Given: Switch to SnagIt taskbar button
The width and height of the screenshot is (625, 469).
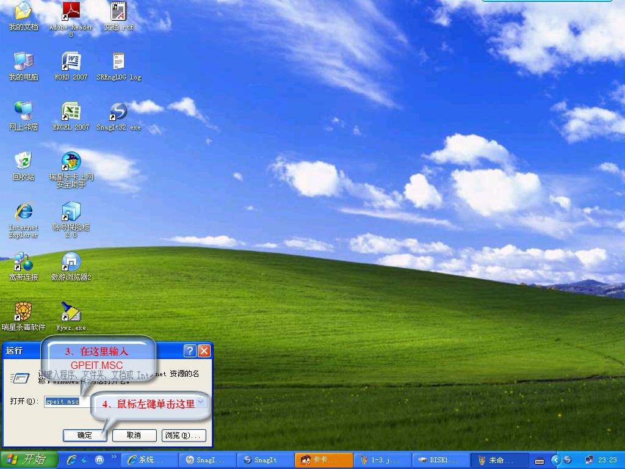Looking at the screenshot, I should [x=266, y=460].
